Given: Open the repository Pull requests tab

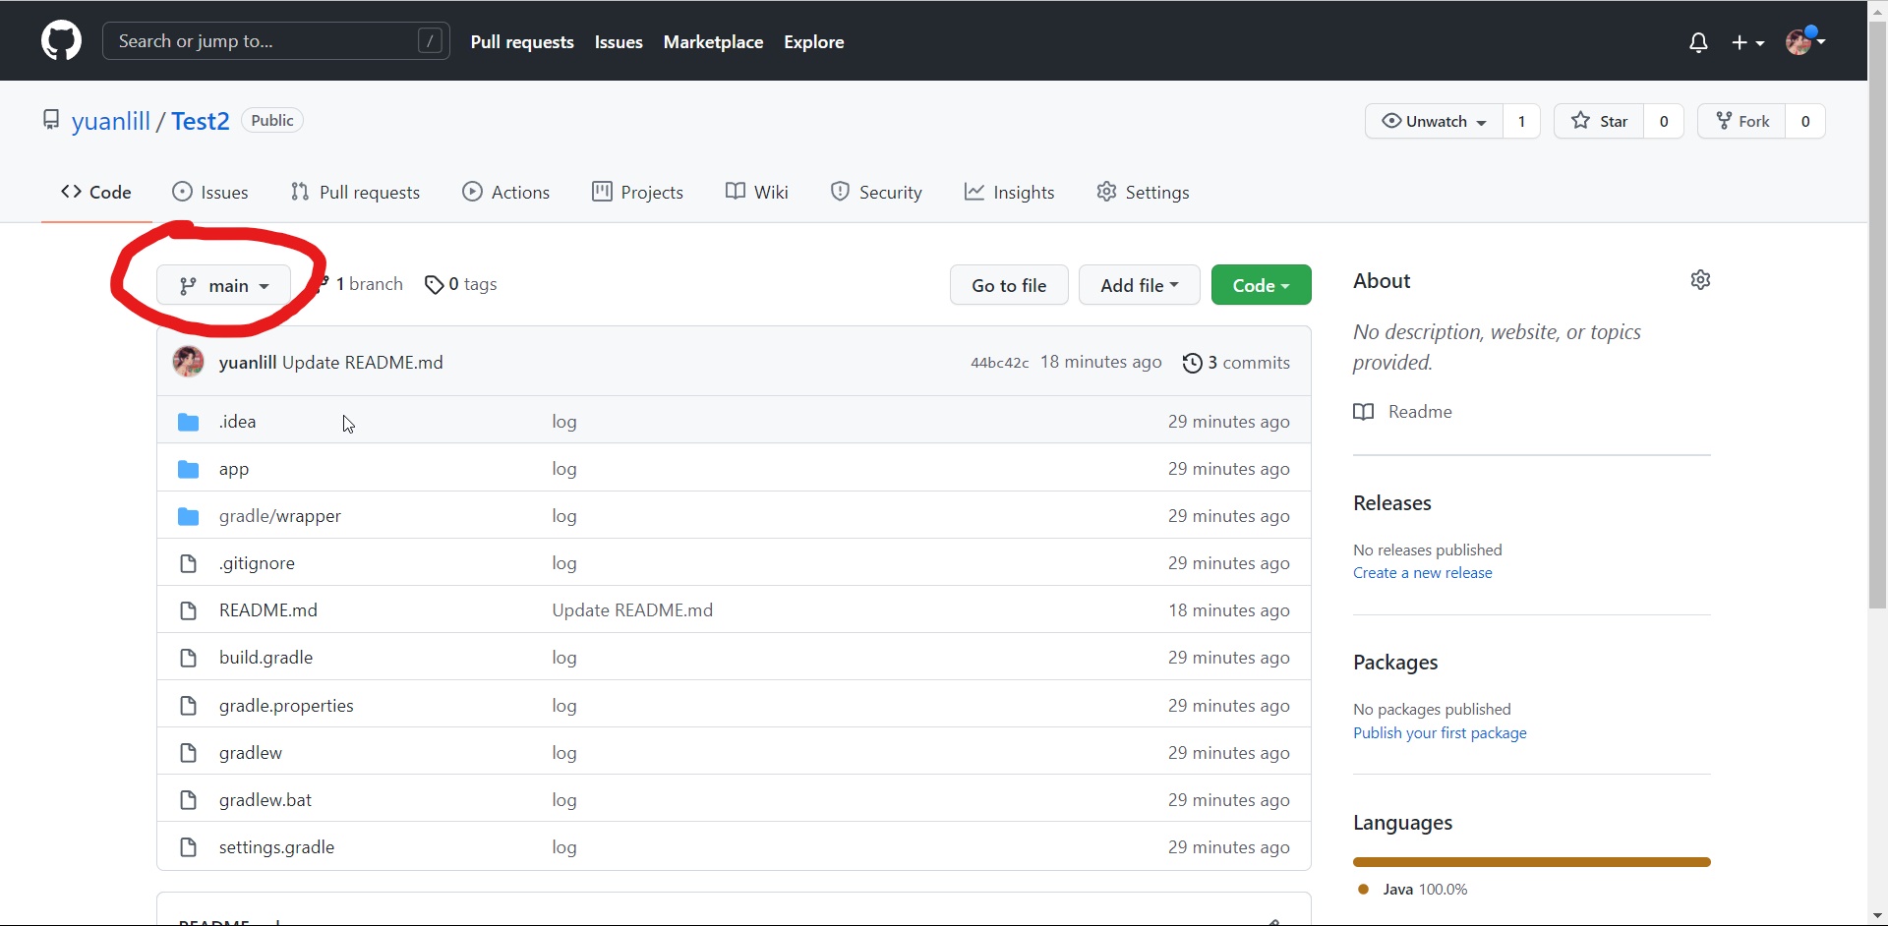Looking at the screenshot, I should (356, 193).
